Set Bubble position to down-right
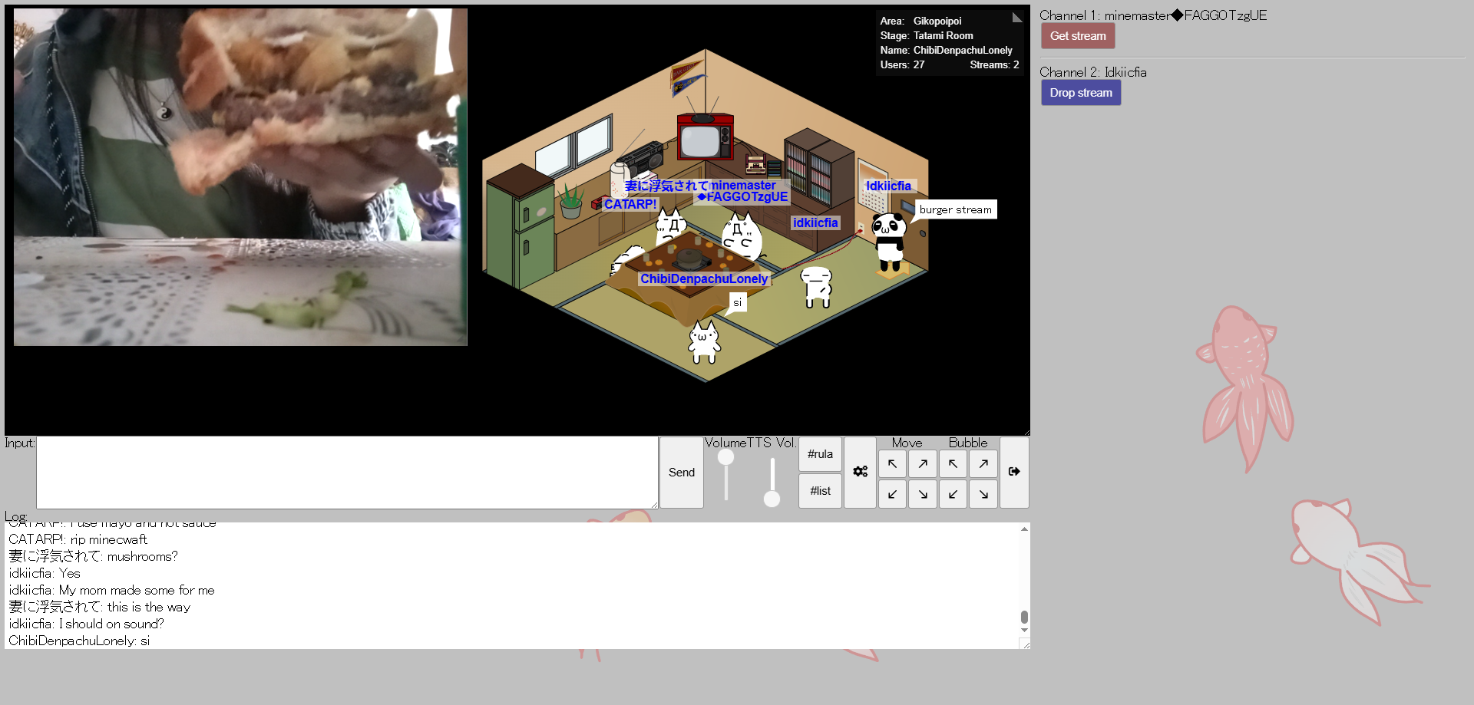Image resolution: width=1474 pixels, height=705 pixels. click(983, 494)
